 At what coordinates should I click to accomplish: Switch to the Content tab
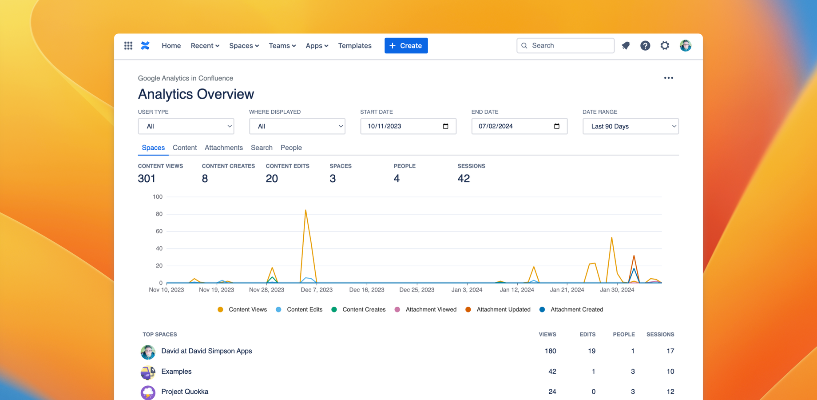185,148
